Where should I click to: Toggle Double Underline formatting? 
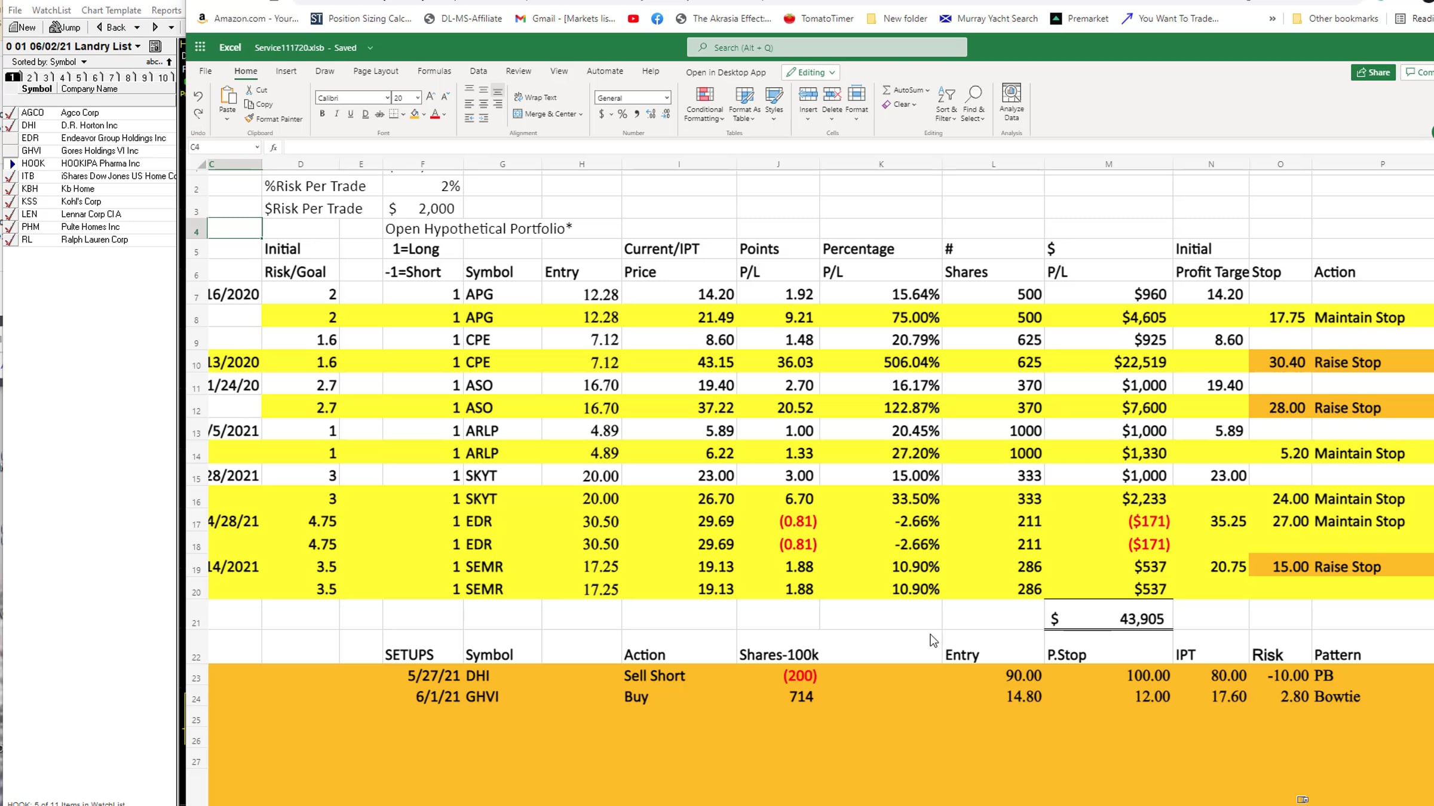tap(365, 113)
